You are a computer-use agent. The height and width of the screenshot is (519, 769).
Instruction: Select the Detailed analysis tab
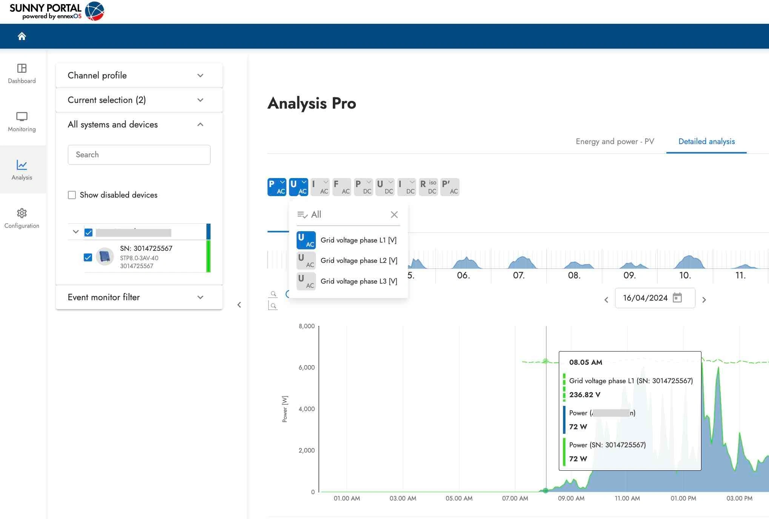(706, 141)
